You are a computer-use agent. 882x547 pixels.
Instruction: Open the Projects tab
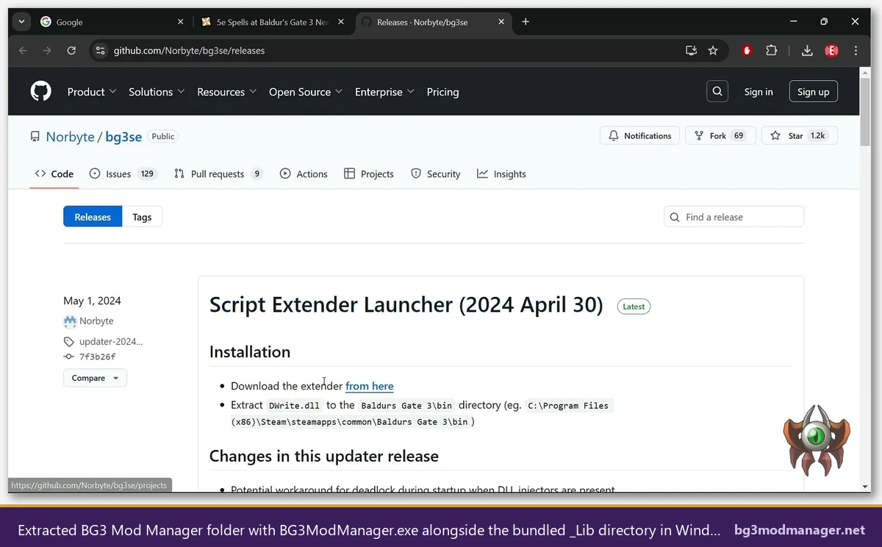coord(369,174)
